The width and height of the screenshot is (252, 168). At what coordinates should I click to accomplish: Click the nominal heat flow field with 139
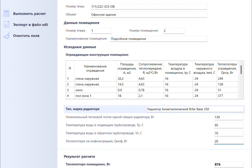(x=229, y=117)
